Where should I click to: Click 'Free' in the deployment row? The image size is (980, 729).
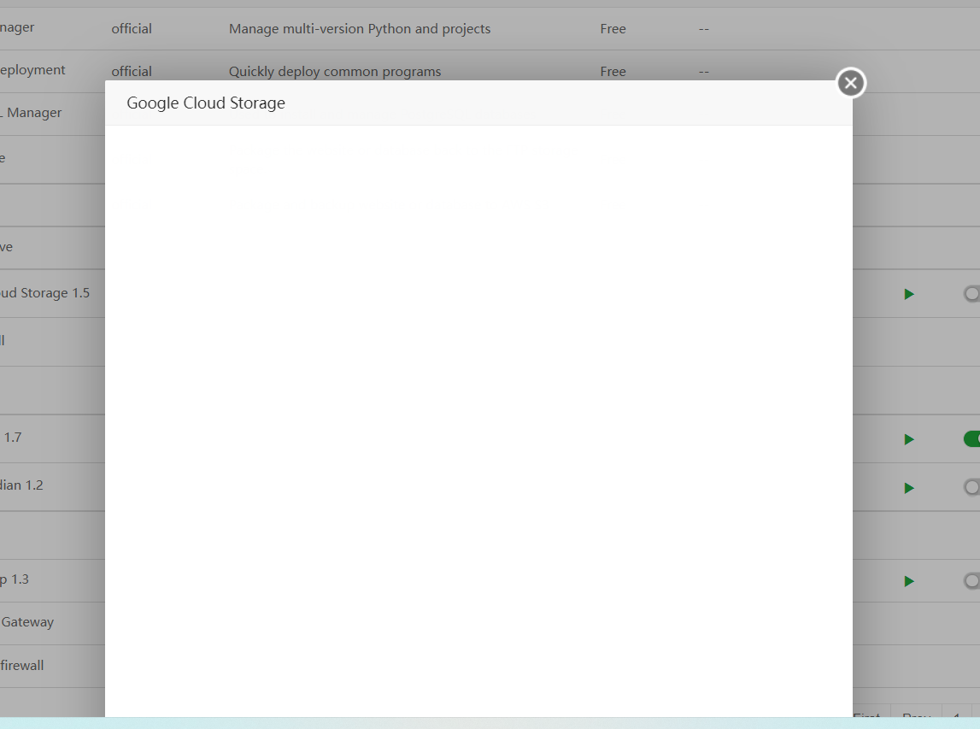613,71
